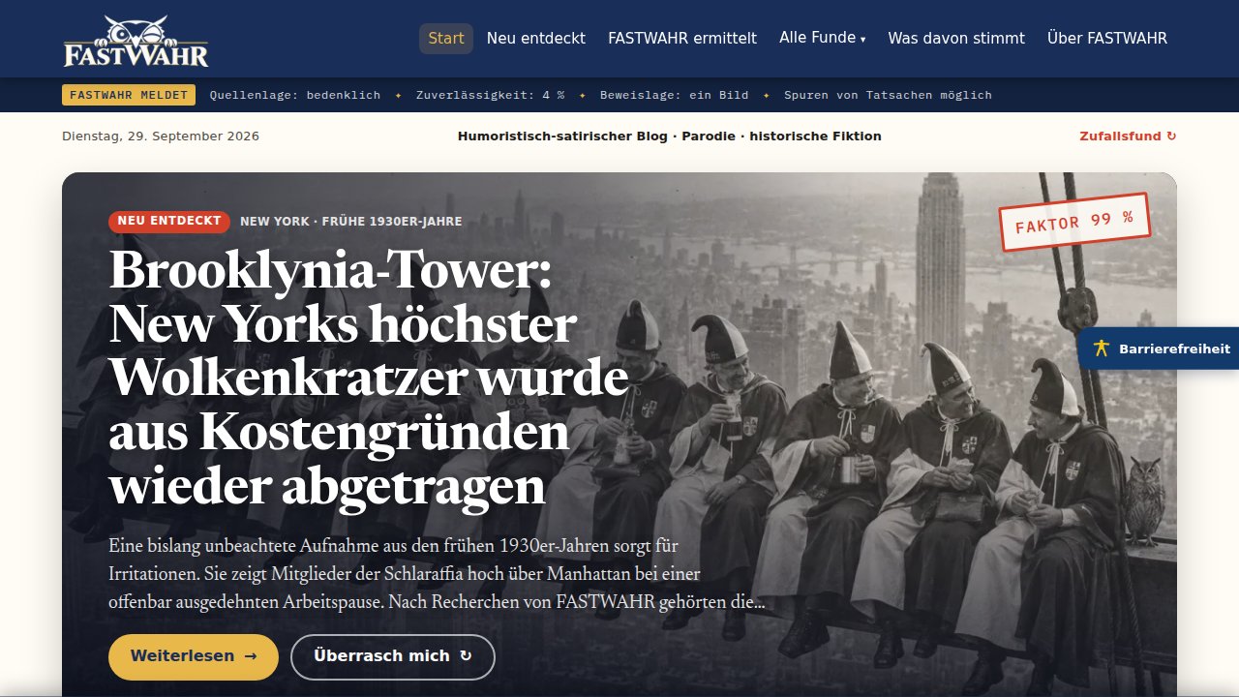
Task: Click the Zufallsfund refresh link
Action: point(1128,136)
